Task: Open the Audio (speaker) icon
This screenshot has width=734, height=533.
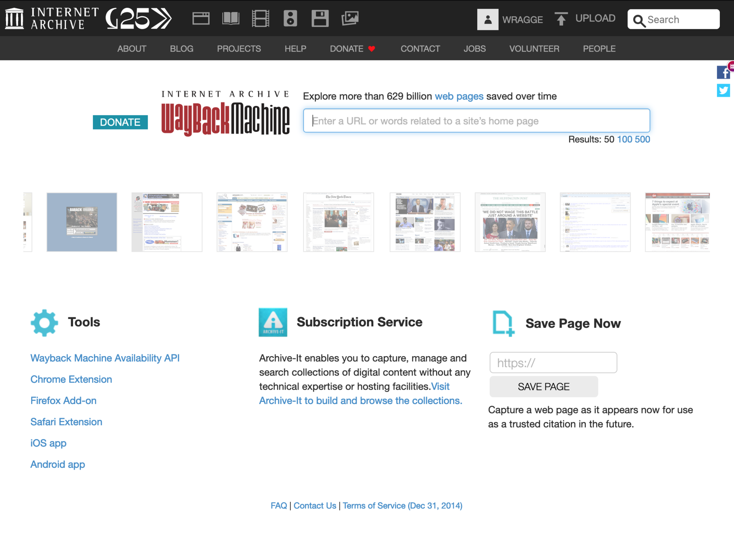Action: point(290,19)
